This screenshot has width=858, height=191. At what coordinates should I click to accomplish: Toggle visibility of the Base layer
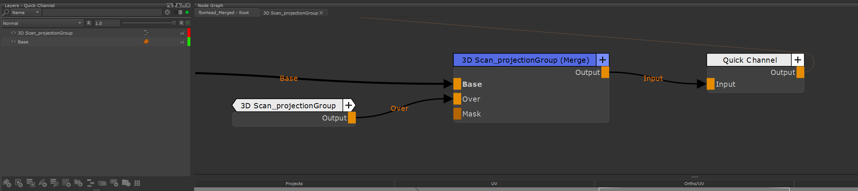13,42
